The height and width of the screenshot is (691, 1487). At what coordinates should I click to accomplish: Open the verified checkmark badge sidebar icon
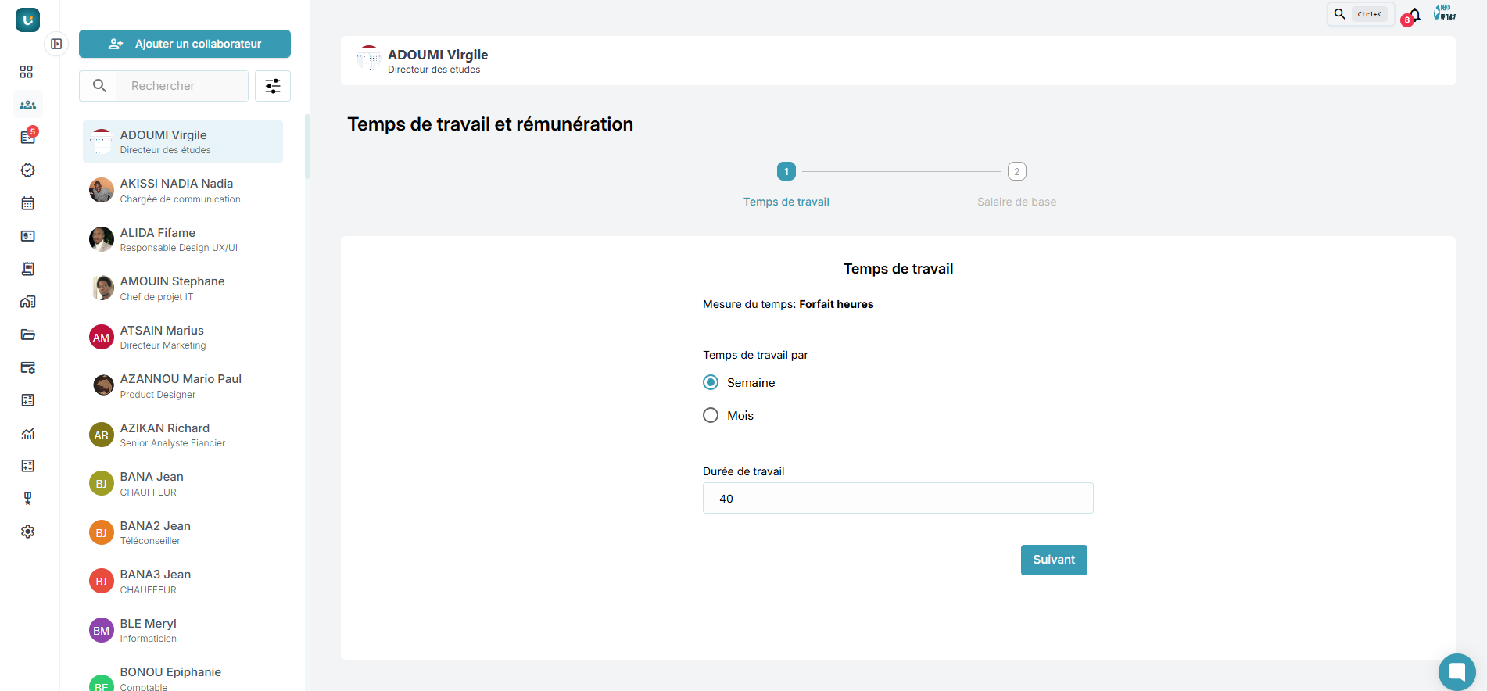(x=27, y=170)
